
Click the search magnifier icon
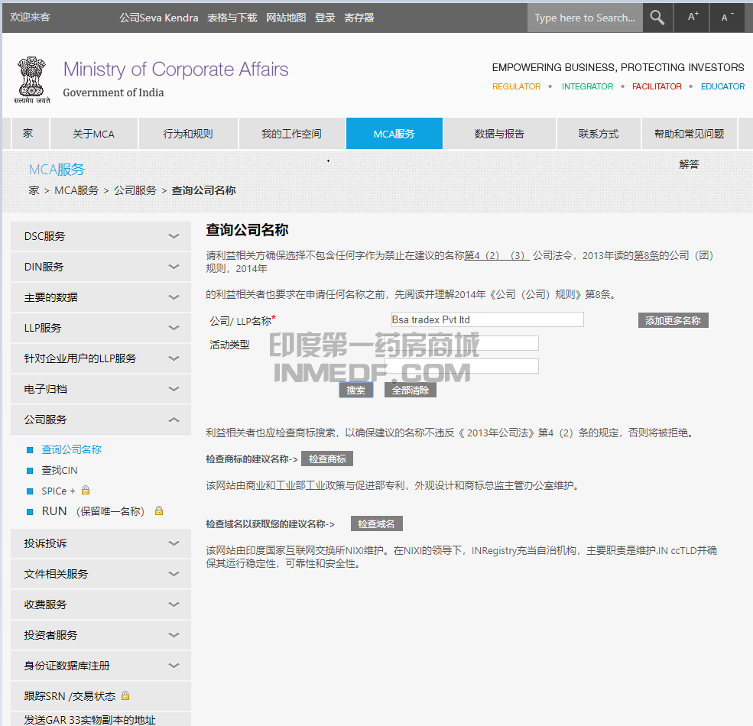pos(657,17)
